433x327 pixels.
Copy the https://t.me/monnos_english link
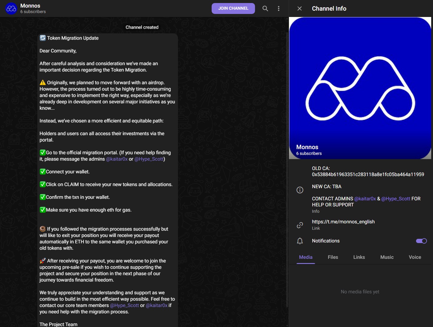click(343, 222)
